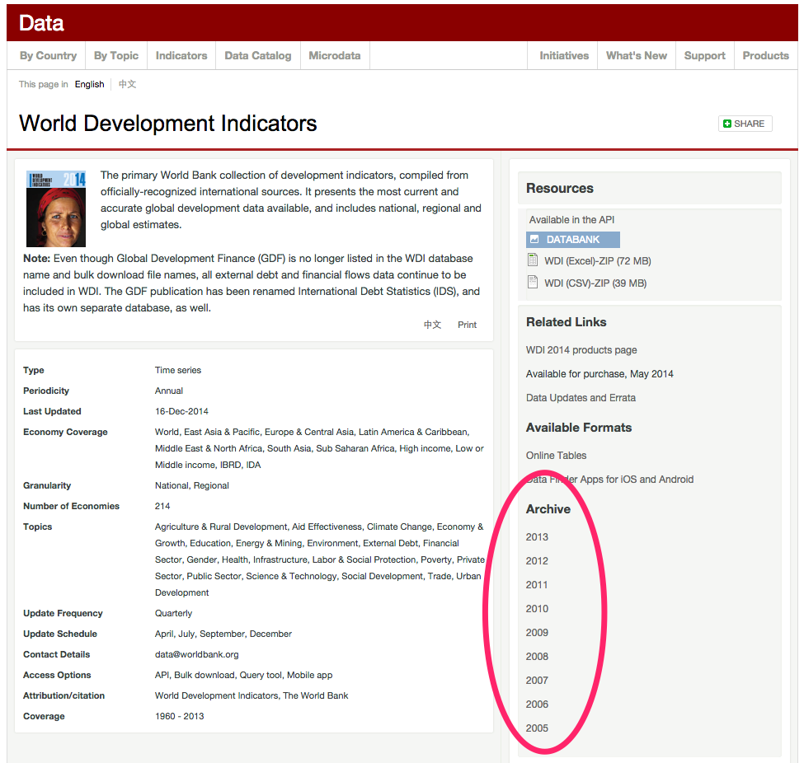This screenshot has width=804, height=763.
Task: Select the Microdata tab
Action: [x=334, y=55]
